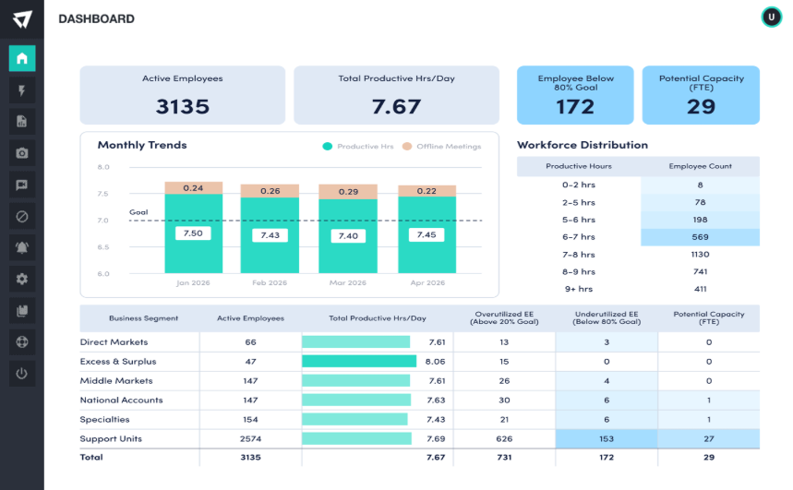Click the Mar 2026 productive hours bar

[x=348, y=236]
